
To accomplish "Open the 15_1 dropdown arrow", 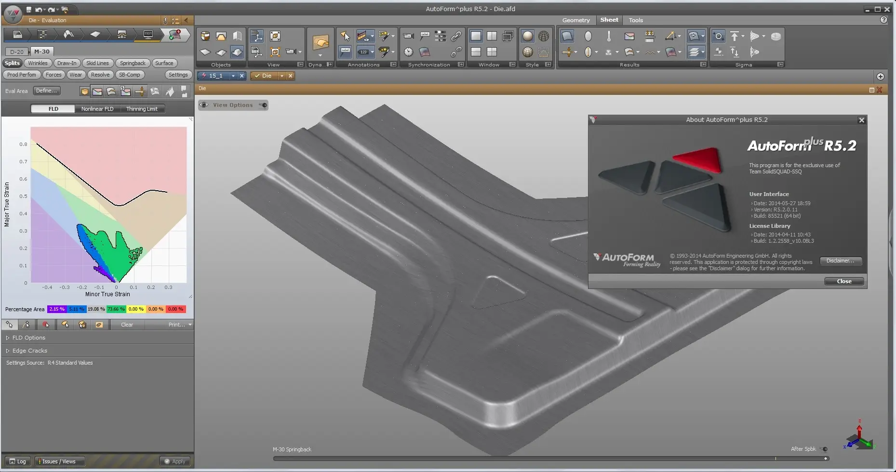I will click(x=233, y=76).
